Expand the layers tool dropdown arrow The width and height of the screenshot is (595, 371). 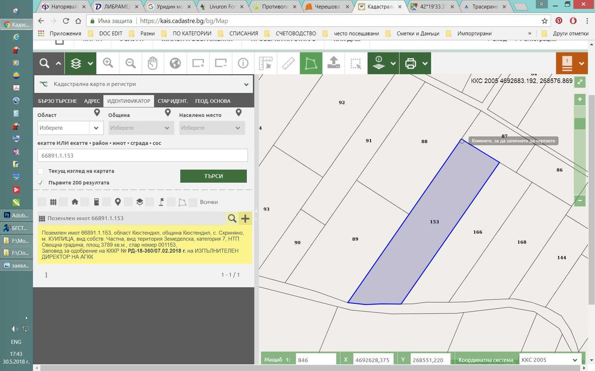click(x=90, y=64)
